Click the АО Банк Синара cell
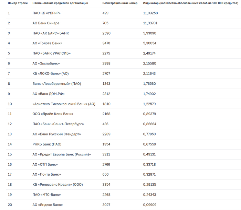This screenshot has height=210, width=241. coord(46,23)
